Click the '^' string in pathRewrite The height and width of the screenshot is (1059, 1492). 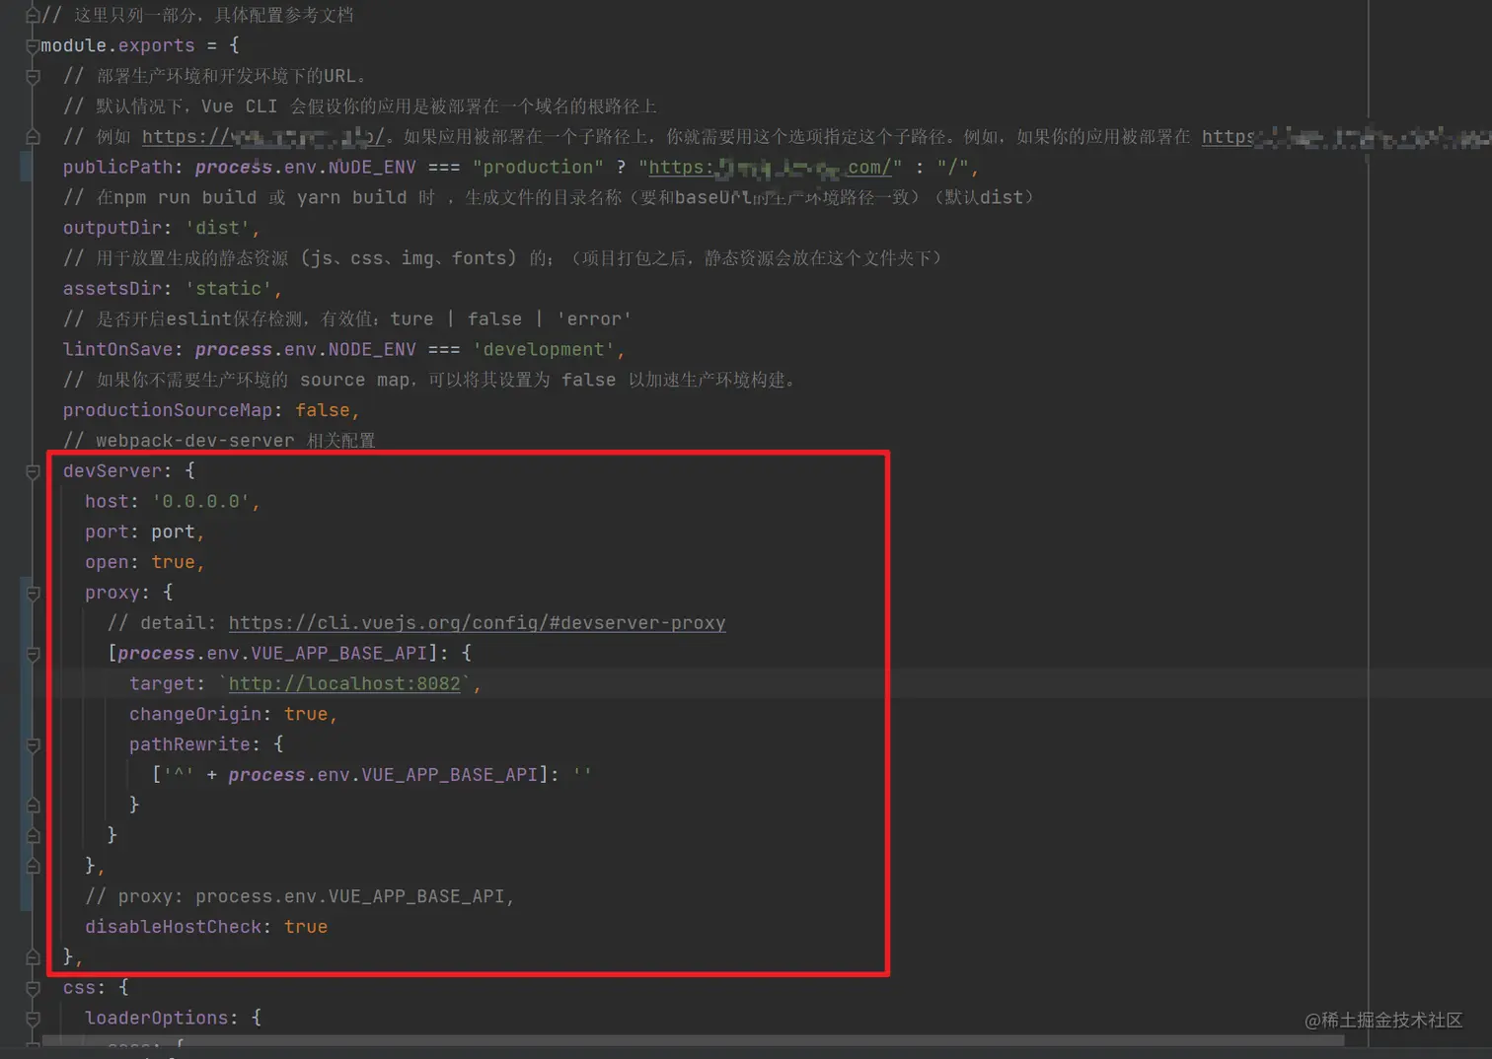179,775
